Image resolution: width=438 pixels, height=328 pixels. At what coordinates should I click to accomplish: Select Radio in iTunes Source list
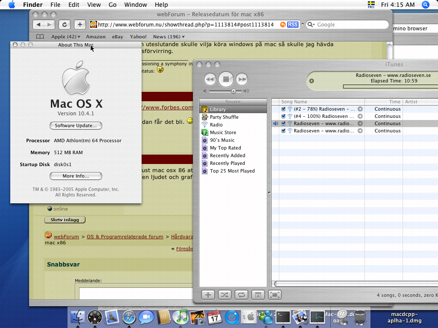233,125
